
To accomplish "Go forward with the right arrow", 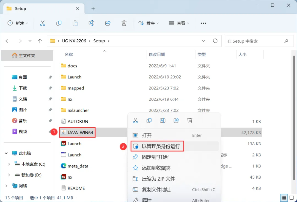I will (x=19, y=41).
